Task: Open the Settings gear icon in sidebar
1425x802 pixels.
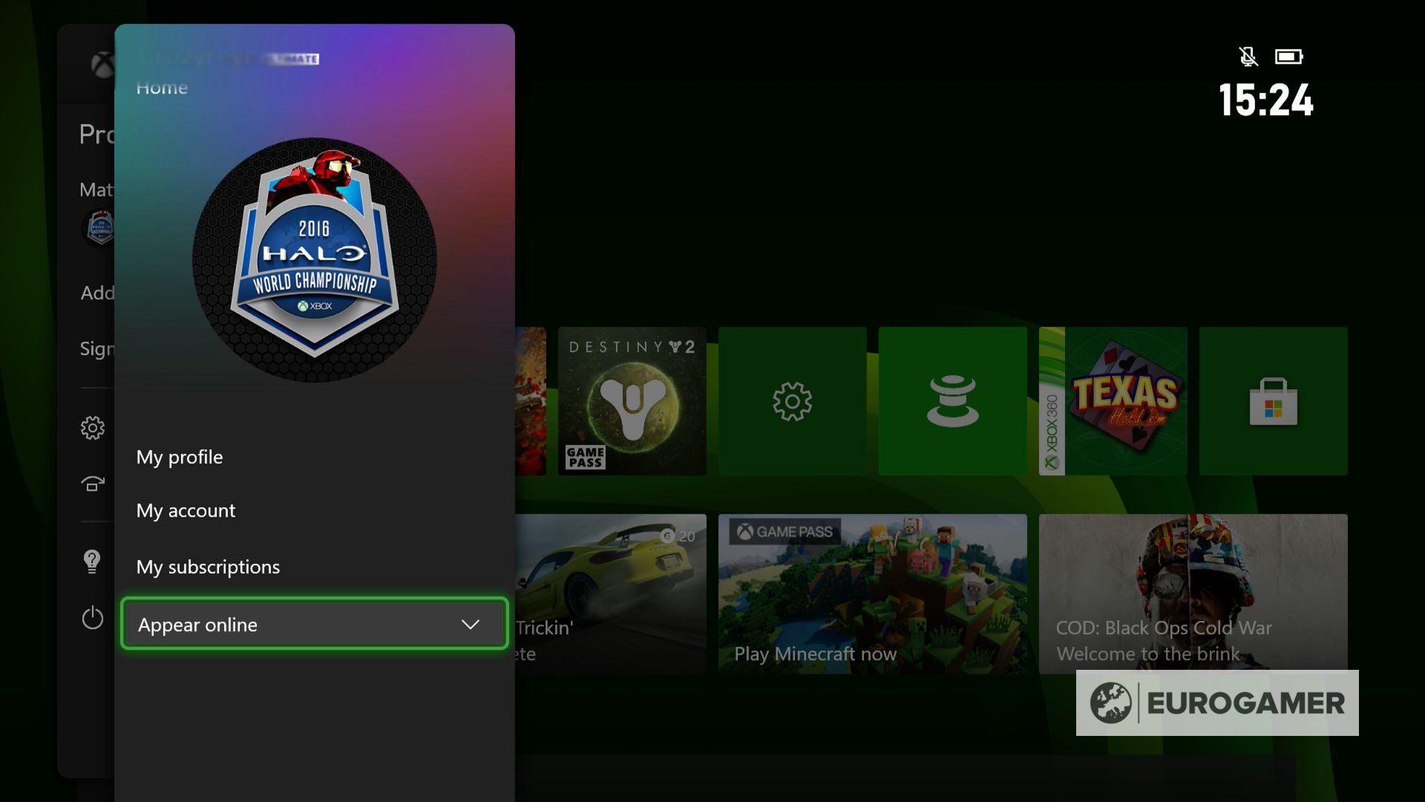Action: pyautogui.click(x=92, y=428)
